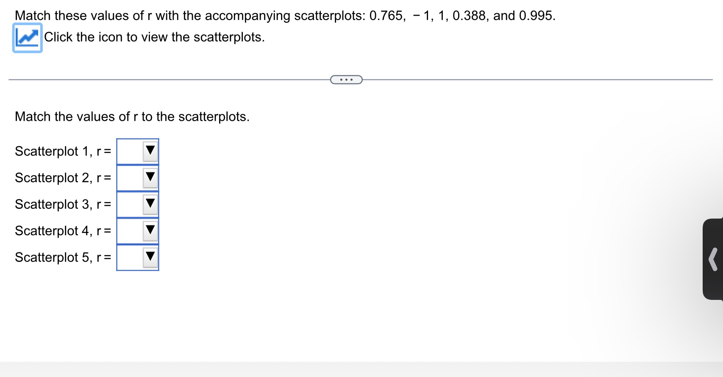Expand the Scatterplot 3 answer dropdown
The height and width of the screenshot is (377, 723).
150,205
